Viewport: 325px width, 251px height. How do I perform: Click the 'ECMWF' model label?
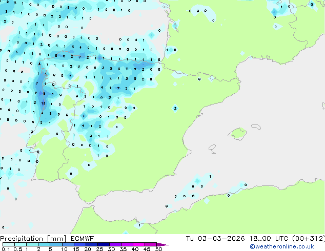pyautogui.click(x=83, y=239)
